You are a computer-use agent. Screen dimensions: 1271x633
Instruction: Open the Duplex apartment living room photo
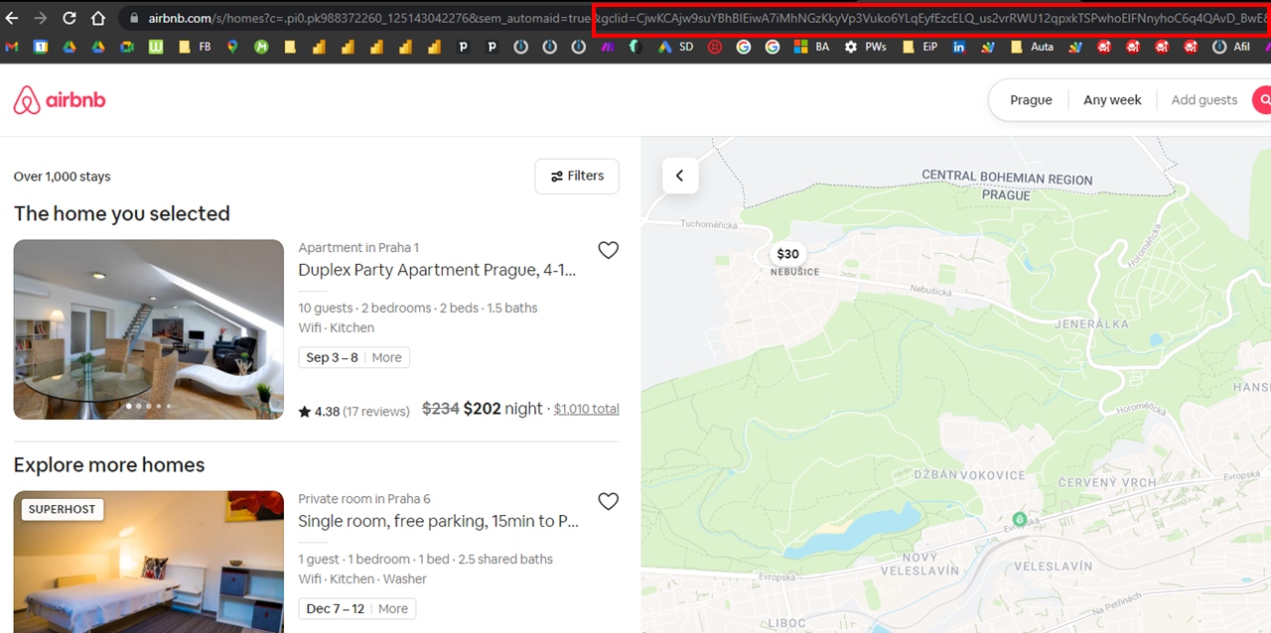149,328
